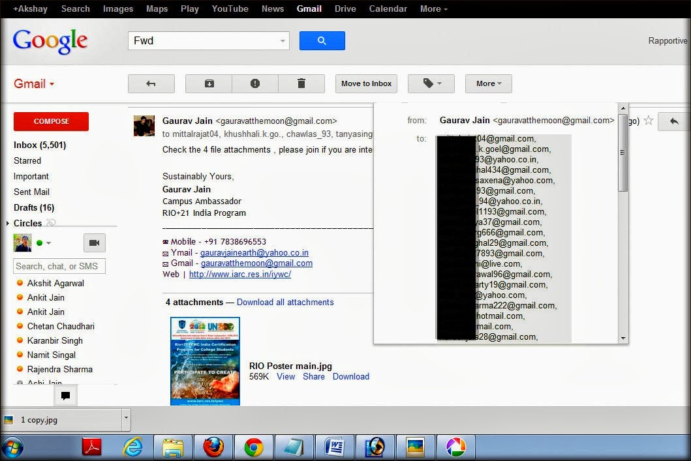The image size is (691, 461).
Task: Open the labels dropdown
Action: [431, 83]
